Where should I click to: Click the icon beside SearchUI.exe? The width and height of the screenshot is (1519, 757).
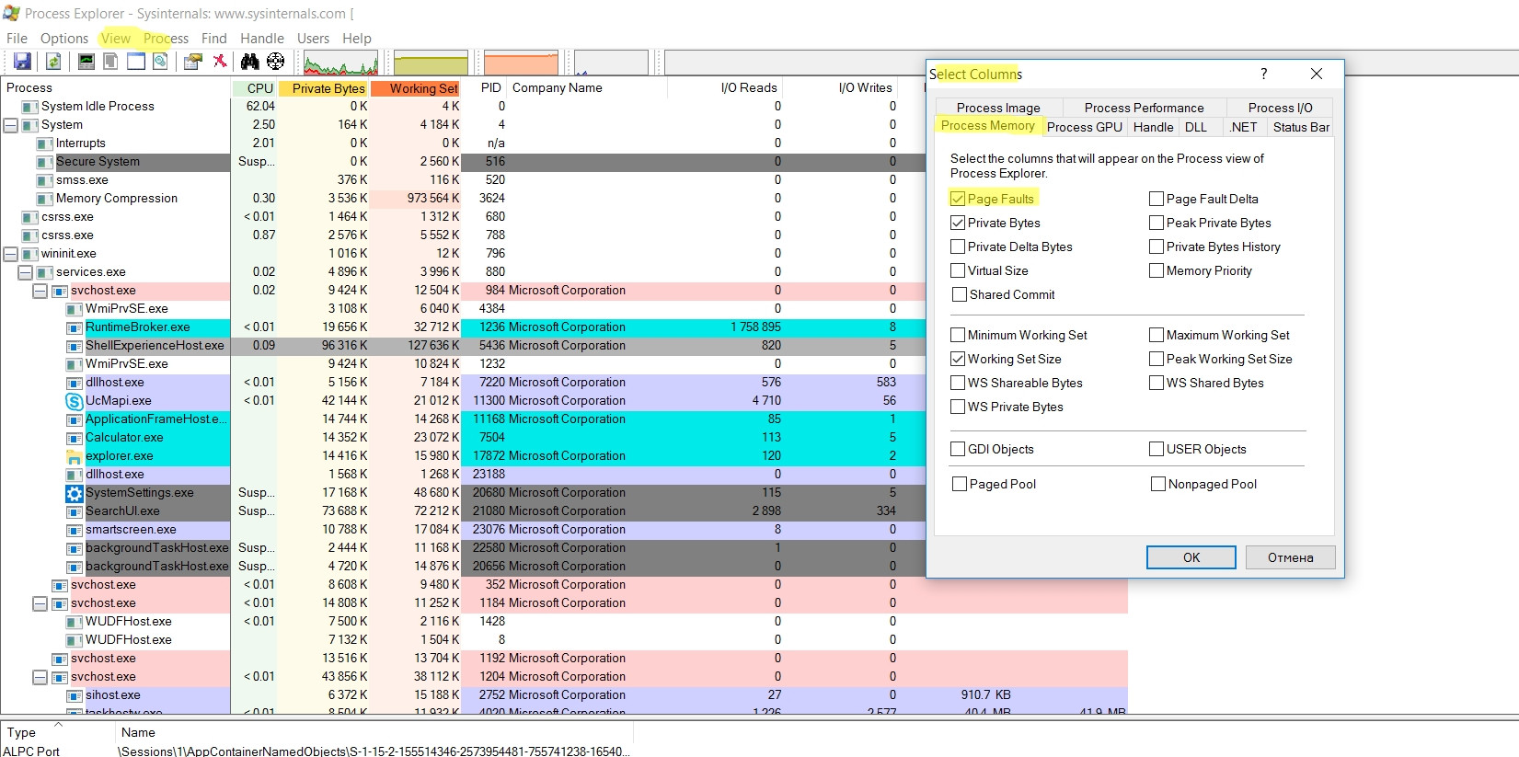[75, 511]
